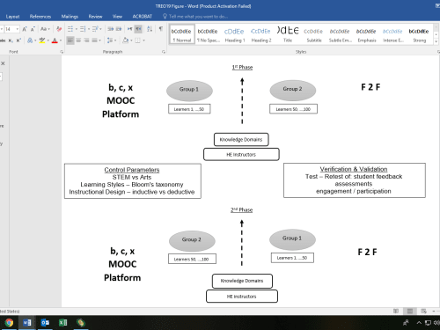440x330 pixels.
Task: Open Paragraph dialog launcher
Action: click(164, 52)
